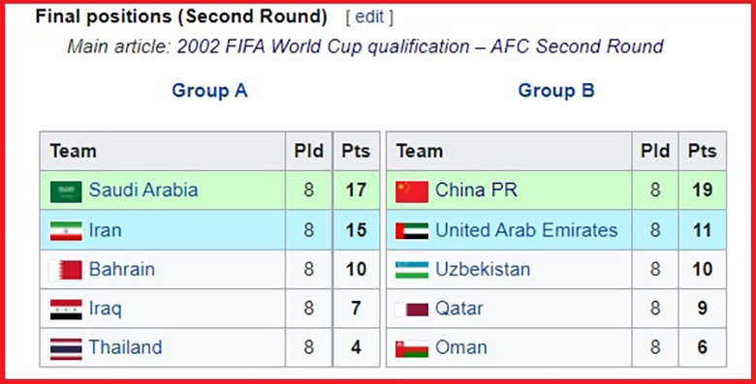The image size is (756, 384).
Task: Click the United Arab Emirates flag icon
Action: 412,231
